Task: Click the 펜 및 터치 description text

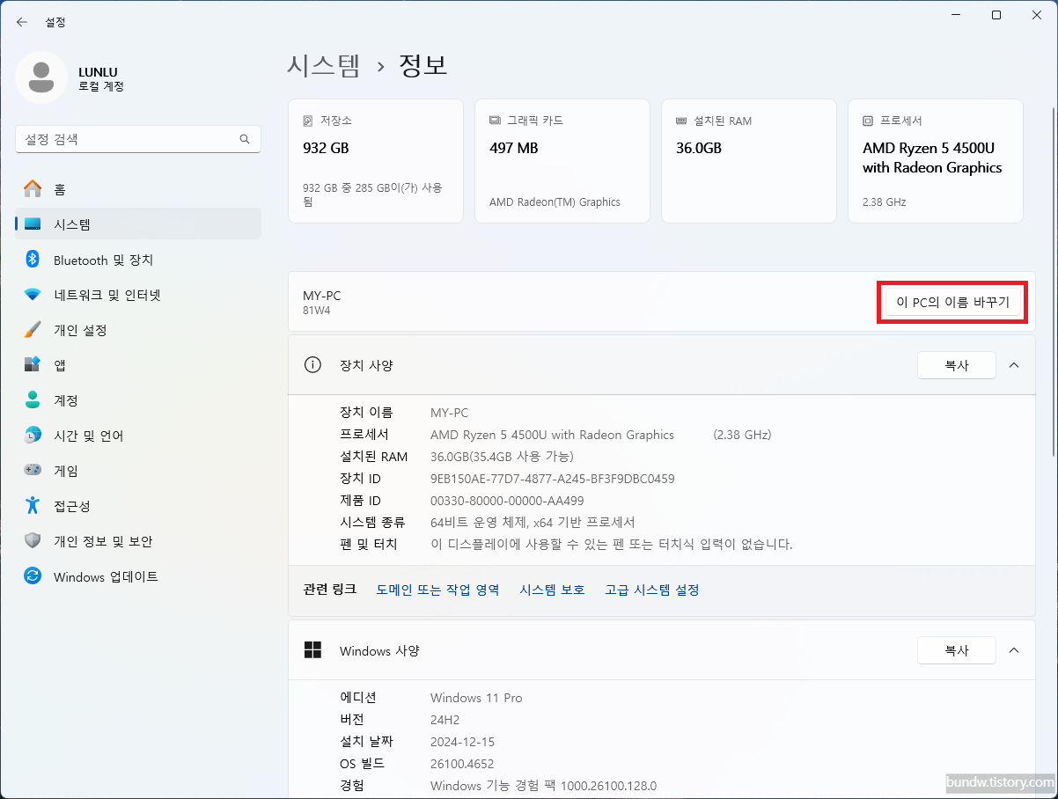Action: (612, 545)
